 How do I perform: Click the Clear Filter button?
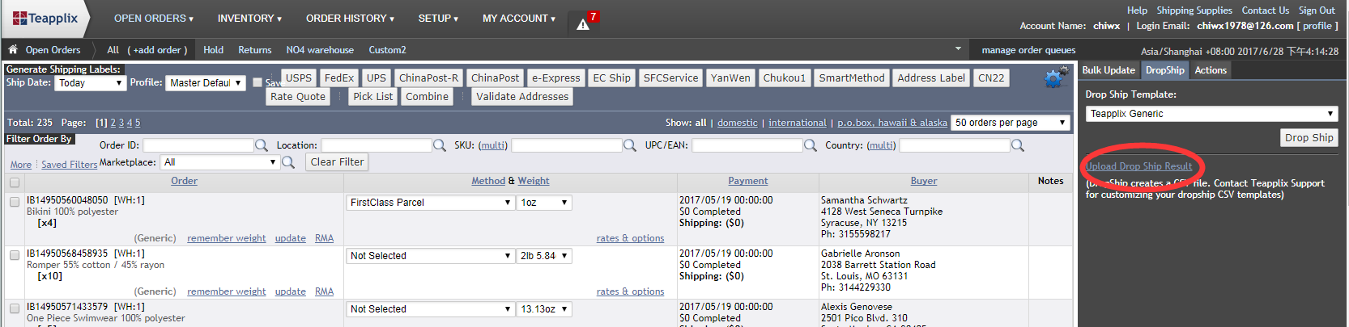tap(338, 162)
